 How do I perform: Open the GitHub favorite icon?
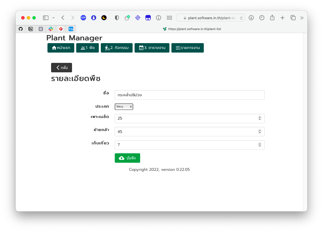(21, 29)
